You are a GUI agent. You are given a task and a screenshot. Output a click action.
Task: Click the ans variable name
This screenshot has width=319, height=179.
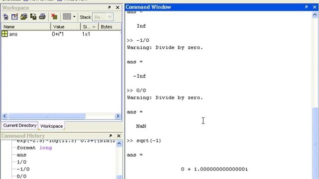tap(13, 34)
